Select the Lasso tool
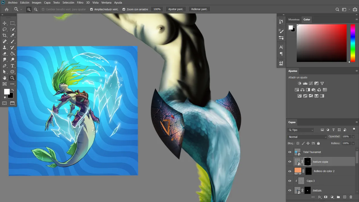 4,29
